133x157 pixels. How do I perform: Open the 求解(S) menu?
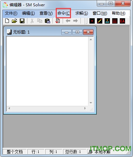coord(82,13)
